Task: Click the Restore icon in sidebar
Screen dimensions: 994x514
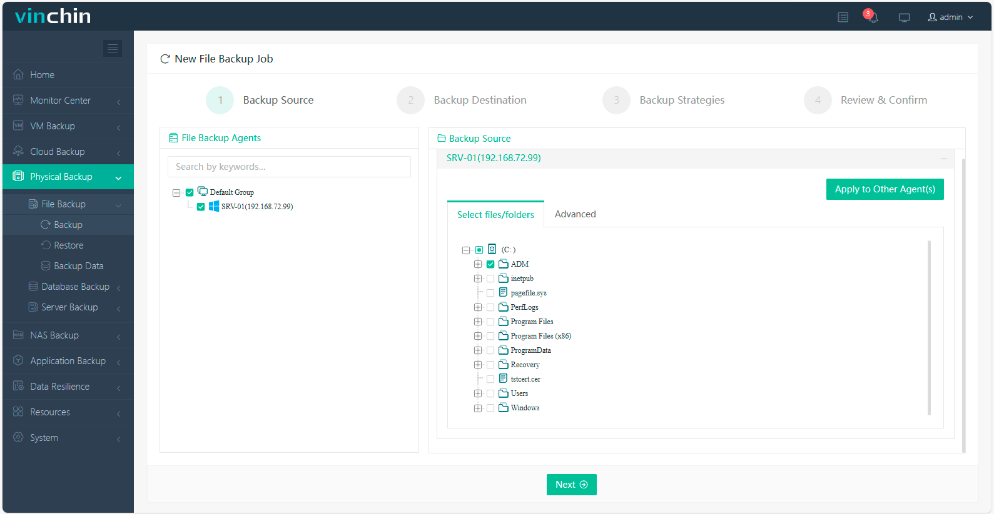Action: tap(46, 245)
